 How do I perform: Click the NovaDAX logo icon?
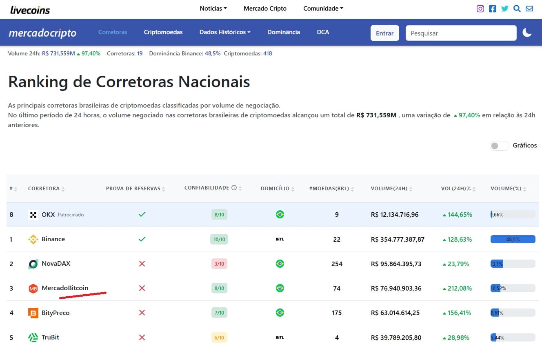click(33, 264)
